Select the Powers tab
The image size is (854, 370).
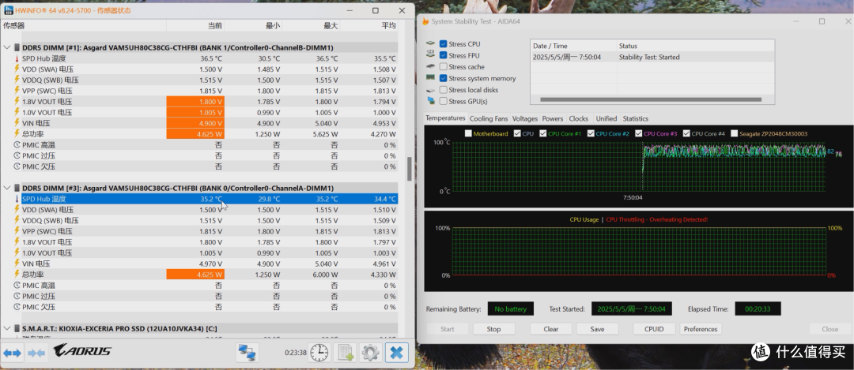coord(552,118)
